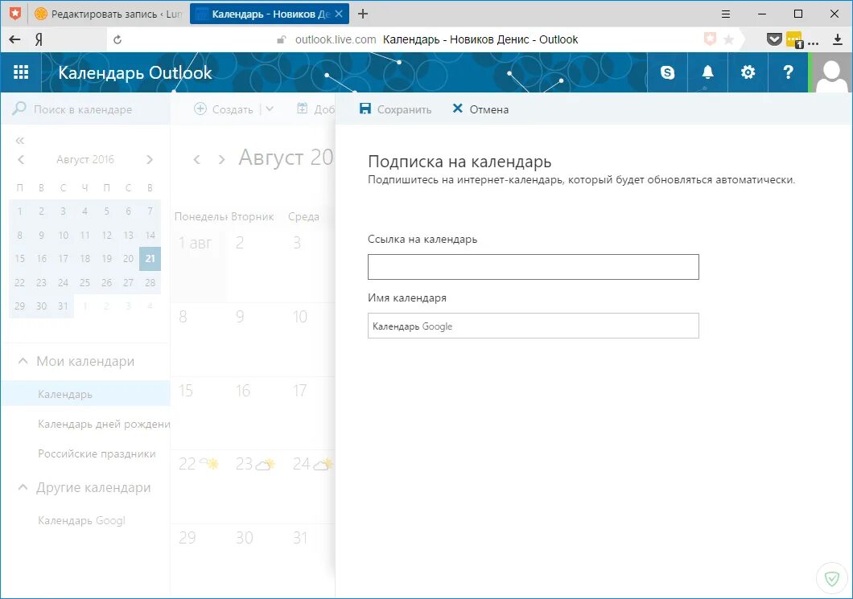853x599 pixels.
Task: Click the Календарь Outlook title
Action: (x=135, y=72)
